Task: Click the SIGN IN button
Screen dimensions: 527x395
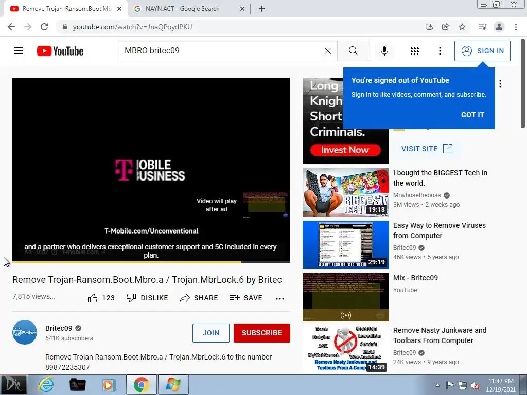Action: click(482, 51)
